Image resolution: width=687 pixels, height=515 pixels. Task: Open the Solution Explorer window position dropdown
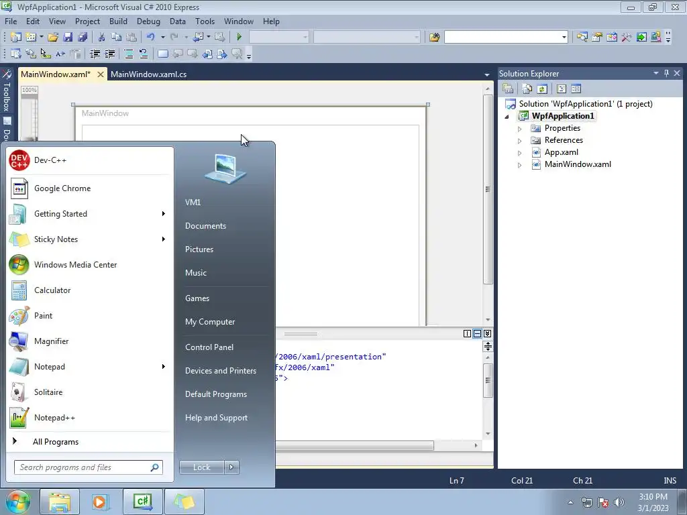[x=656, y=73]
